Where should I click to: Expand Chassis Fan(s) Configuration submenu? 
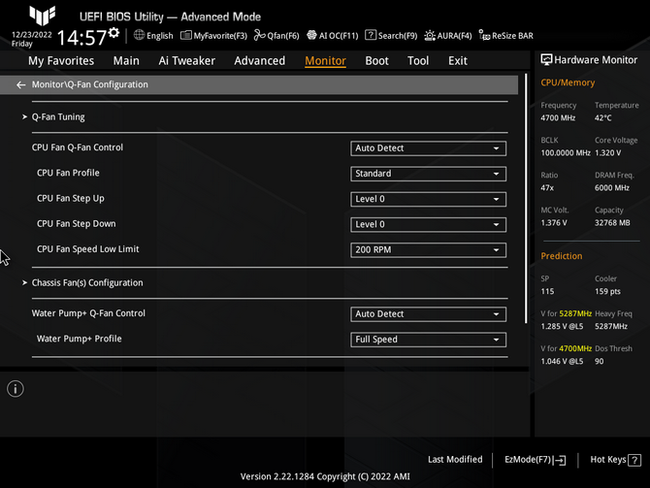[x=87, y=282]
